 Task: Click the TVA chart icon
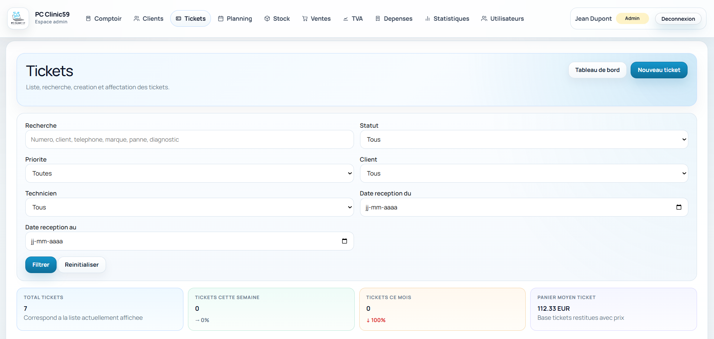point(346,18)
